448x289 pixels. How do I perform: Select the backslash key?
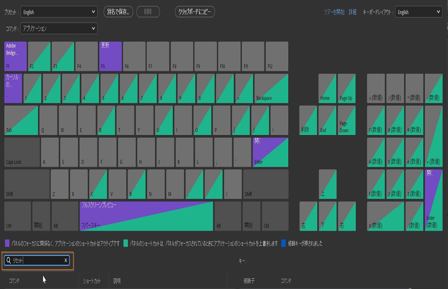[279, 120]
